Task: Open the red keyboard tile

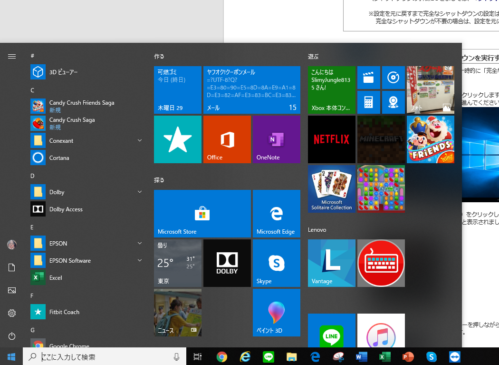Action: (381, 263)
